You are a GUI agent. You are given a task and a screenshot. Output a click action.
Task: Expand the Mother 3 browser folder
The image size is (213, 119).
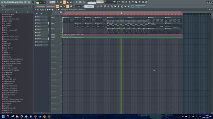click(7, 52)
